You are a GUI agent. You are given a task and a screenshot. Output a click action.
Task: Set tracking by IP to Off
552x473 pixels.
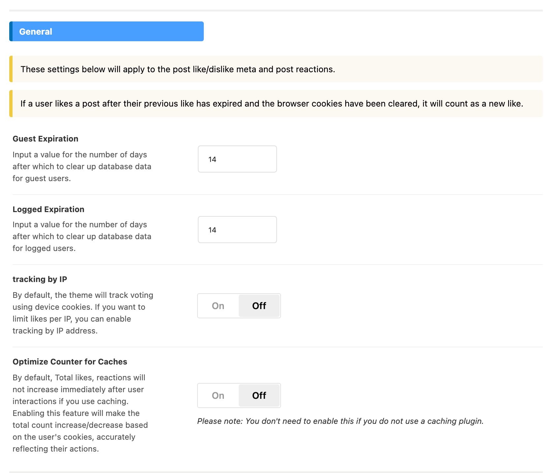(x=259, y=306)
